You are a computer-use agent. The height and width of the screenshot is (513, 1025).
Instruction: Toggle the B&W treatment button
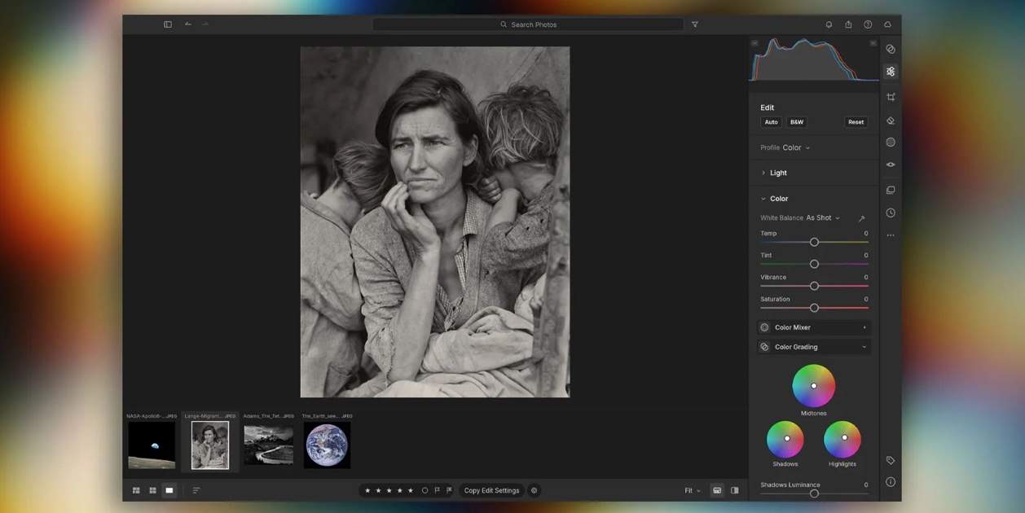(797, 122)
